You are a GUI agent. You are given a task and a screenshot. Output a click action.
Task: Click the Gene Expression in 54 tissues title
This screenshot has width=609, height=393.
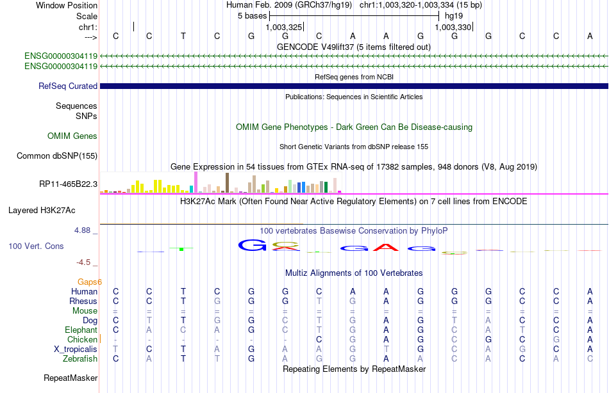pos(354,167)
